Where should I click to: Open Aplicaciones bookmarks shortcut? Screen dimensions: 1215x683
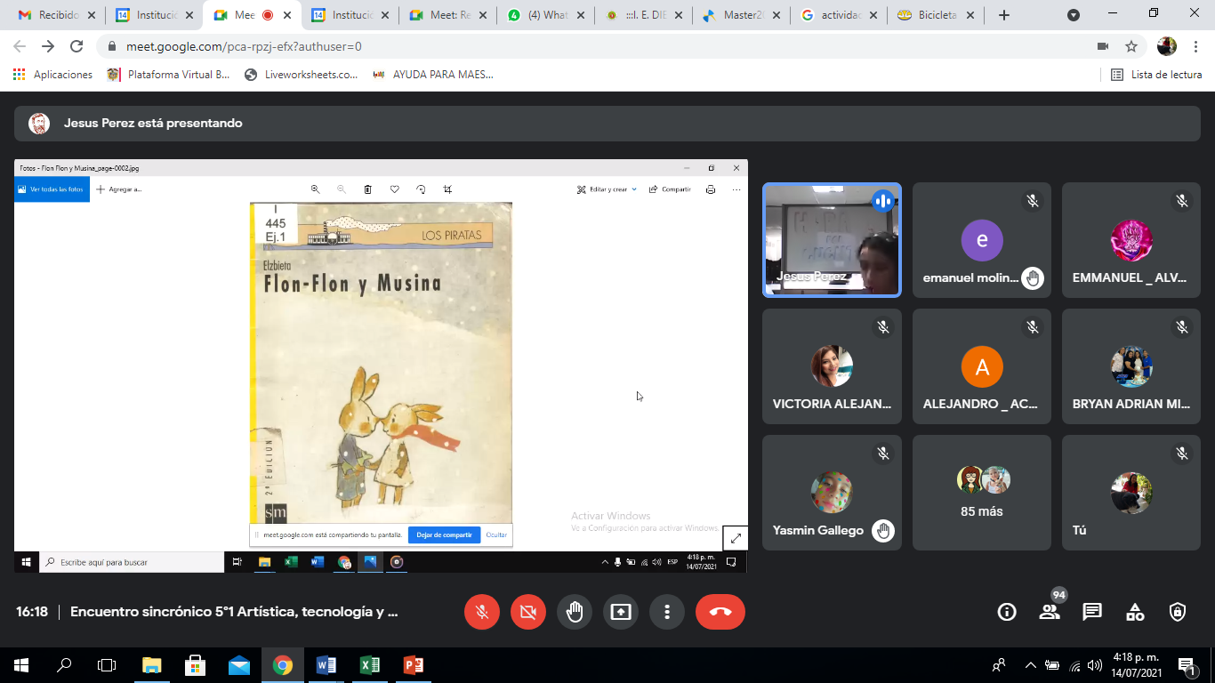point(52,75)
